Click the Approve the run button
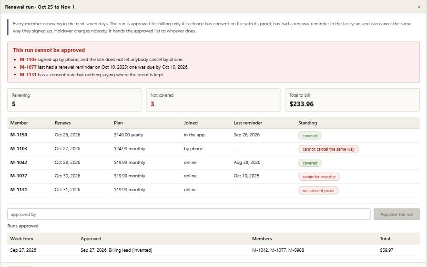Image resolution: width=427 pixels, height=267 pixels. tap(396, 214)
